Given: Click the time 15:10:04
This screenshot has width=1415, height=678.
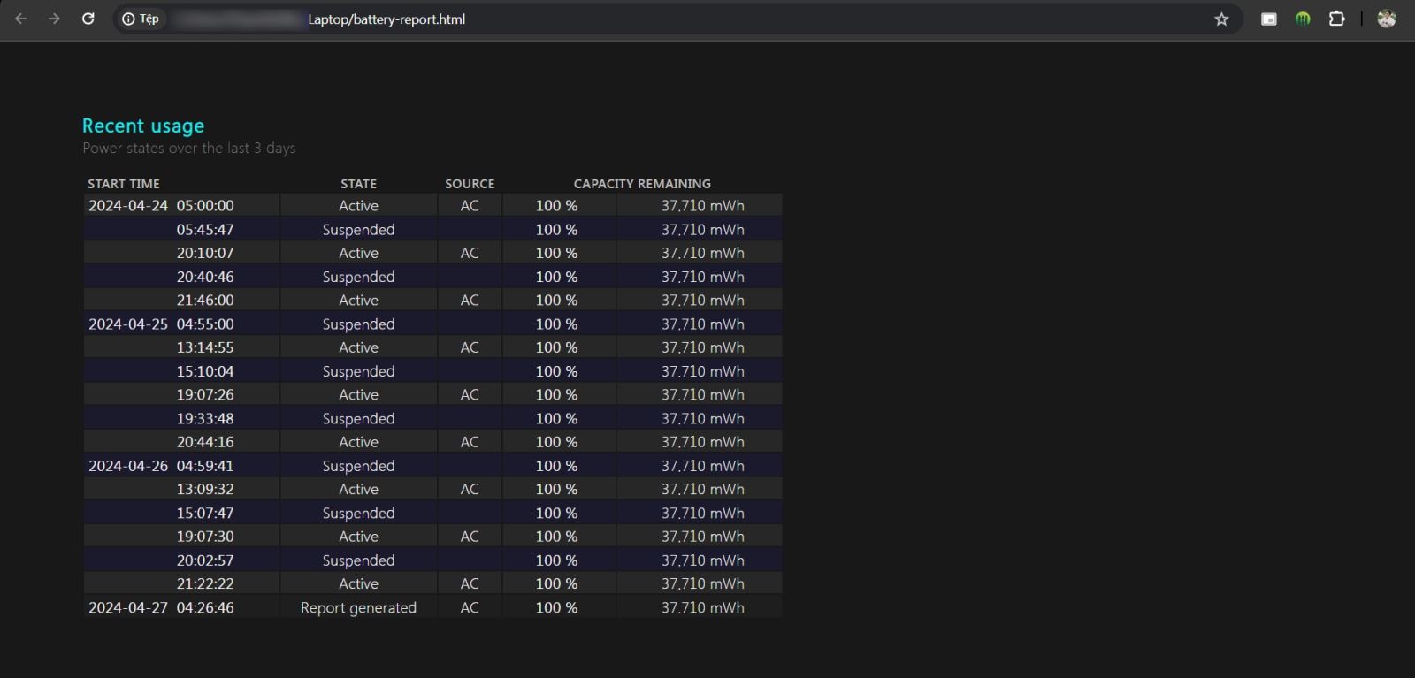Looking at the screenshot, I should [x=205, y=371].
